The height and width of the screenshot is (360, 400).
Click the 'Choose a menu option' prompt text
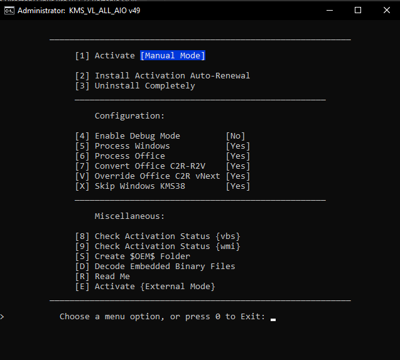[162, 317]
